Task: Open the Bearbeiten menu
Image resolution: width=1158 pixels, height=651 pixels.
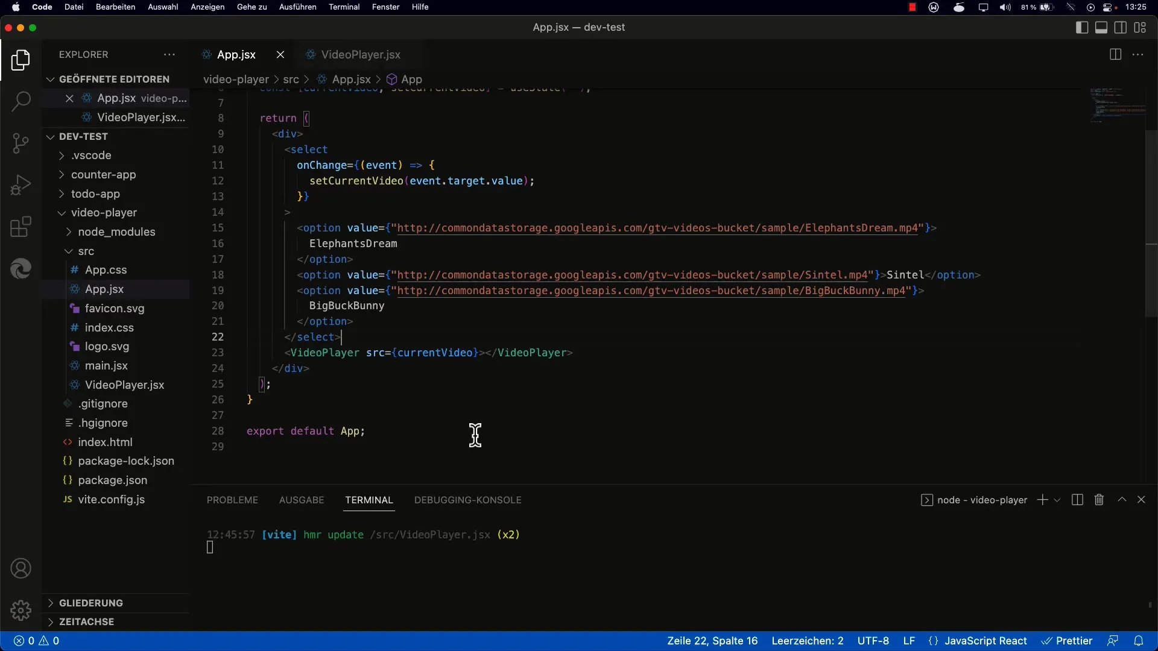Action: pos(115,7)
